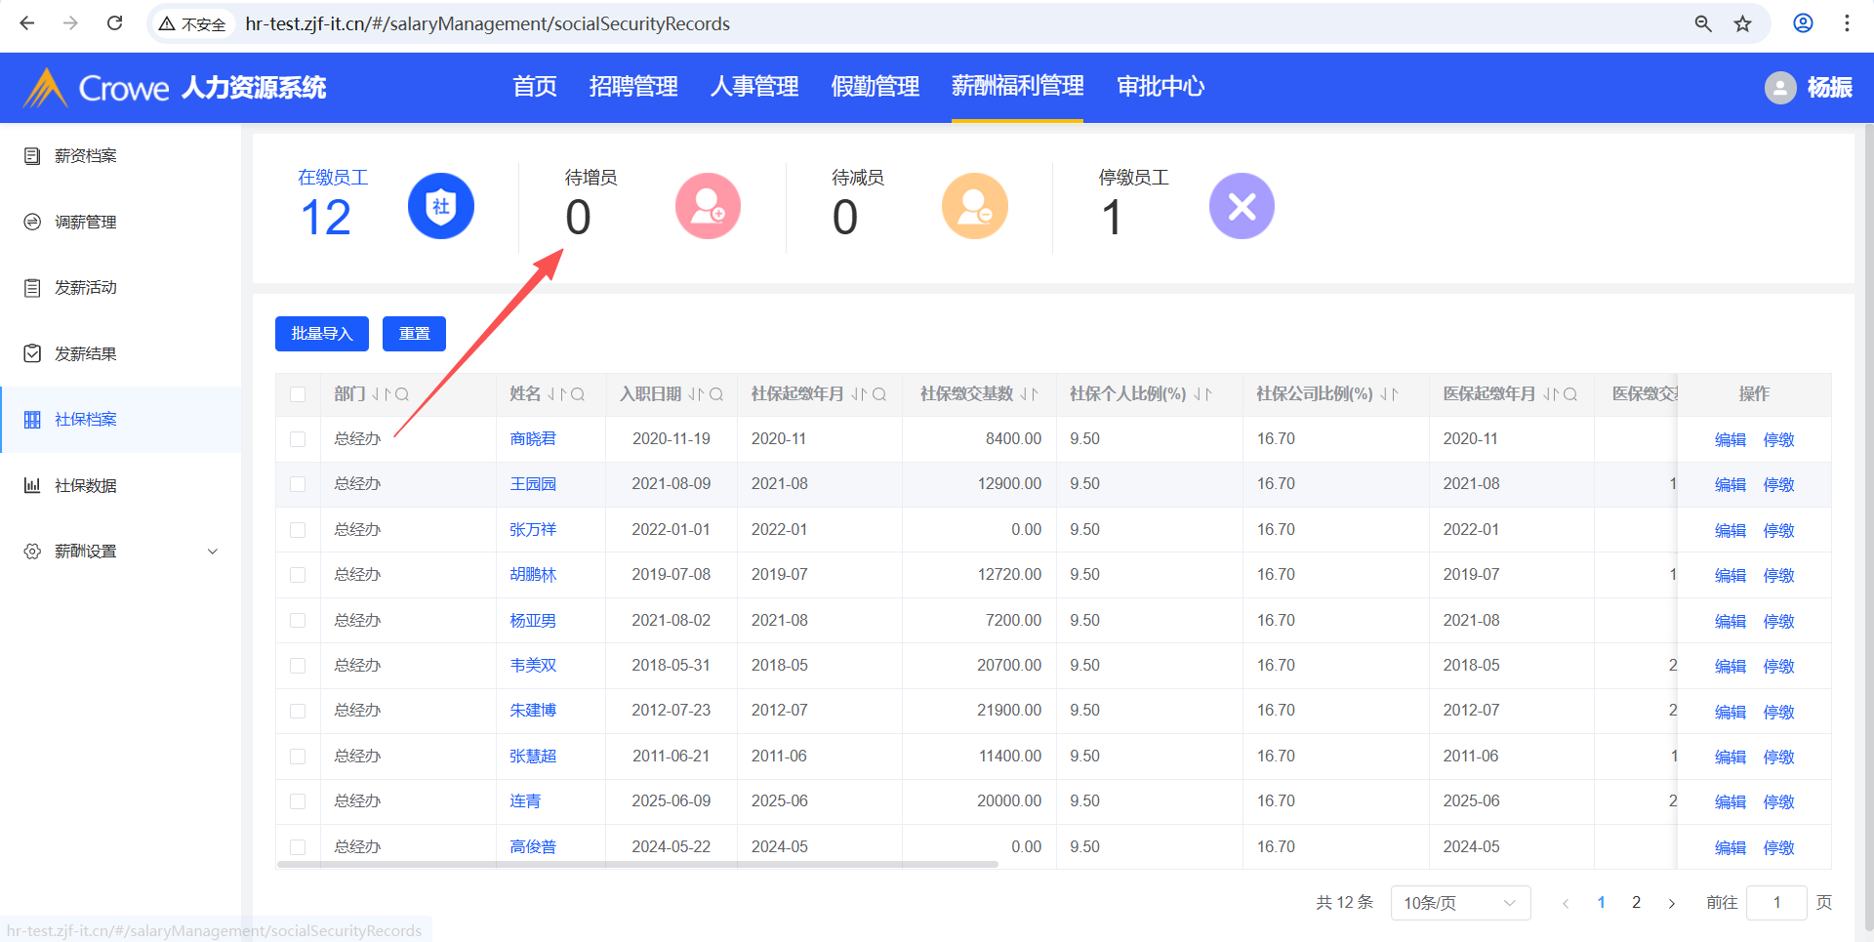The height and width of the screenshot is (942, 1874).
Task: Open the 人事管理 top menu
Action: (x=754, y=87)
